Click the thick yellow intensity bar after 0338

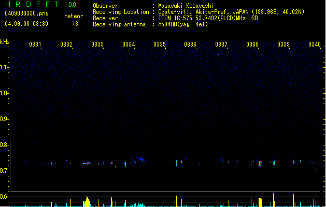point(260,202)
